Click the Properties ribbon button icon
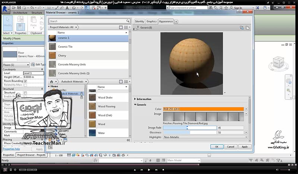Screen dimensions: 298x174 (20, 27)
